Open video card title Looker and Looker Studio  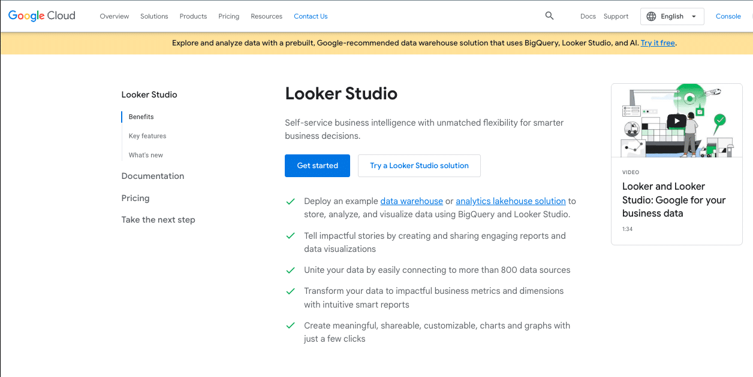pyautogui.click(x=674, y=200)
